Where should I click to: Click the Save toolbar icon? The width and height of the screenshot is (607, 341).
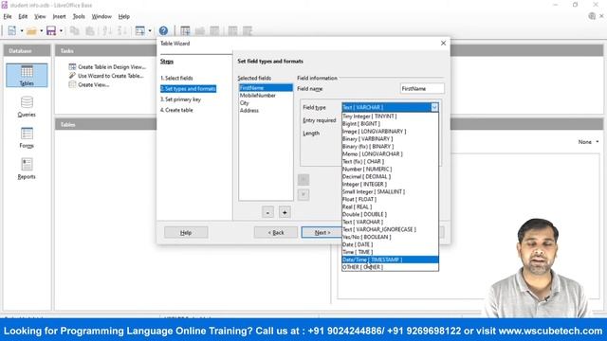tap(51, 30)
